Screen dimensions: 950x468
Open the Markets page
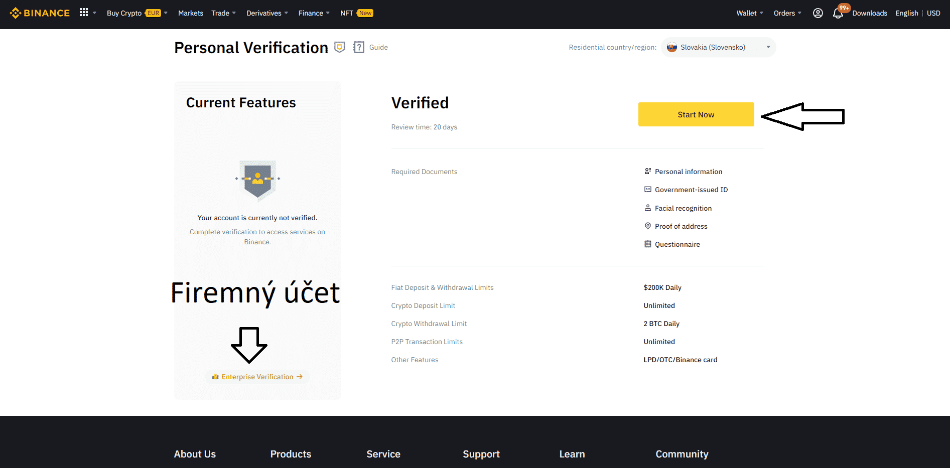tap(190, 13)
